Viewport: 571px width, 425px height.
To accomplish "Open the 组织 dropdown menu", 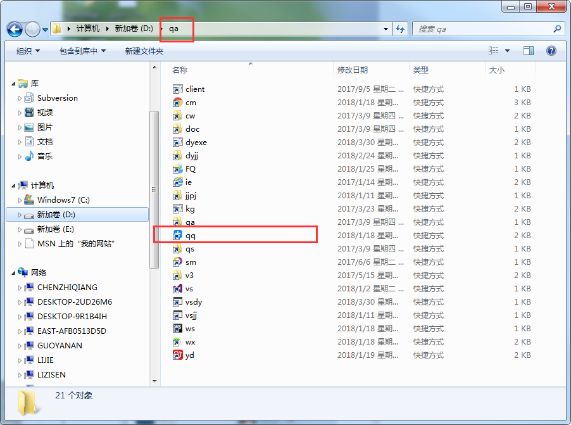I will point(28,51).
